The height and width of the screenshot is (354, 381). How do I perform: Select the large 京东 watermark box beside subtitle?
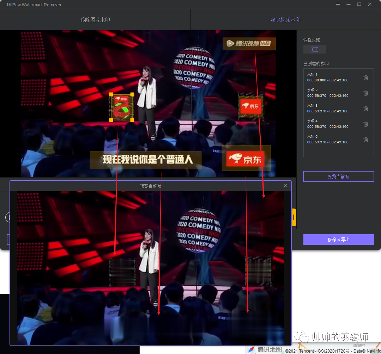(x=246, y=158)
